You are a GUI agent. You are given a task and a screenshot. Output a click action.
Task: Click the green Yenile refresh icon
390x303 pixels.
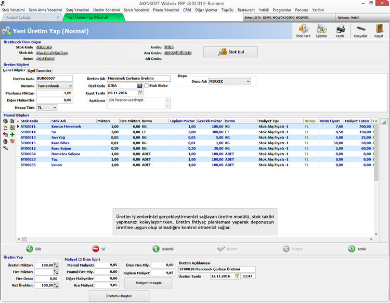352,249
